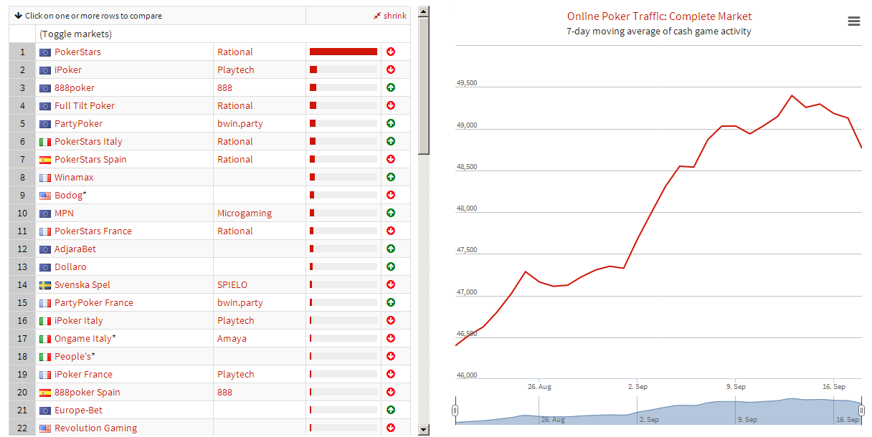Click the French flag beside Winamax
Image resolution: width=872 pixels, height=437 pixels.
coord(45,178)
